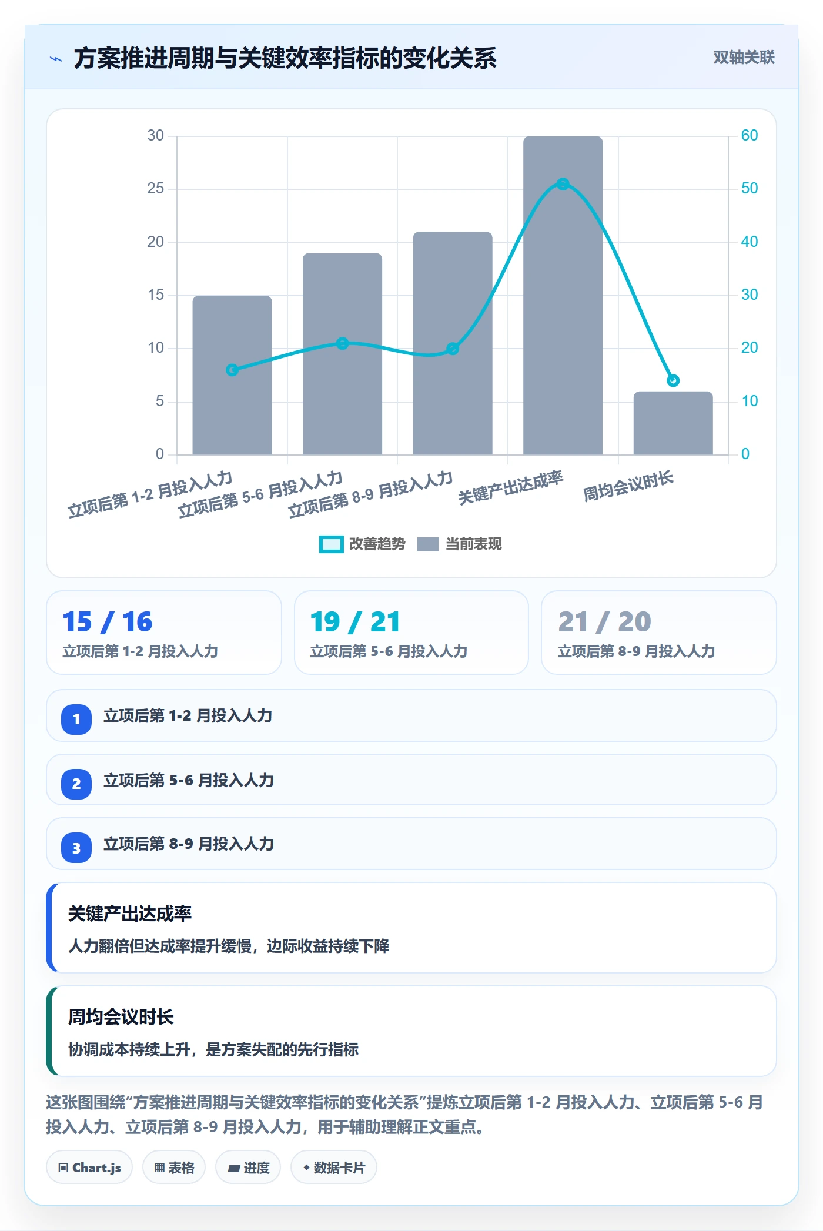Click x-axis label 周均会议时长
Screen dimensions: 823x1231
tap(628, 486)
